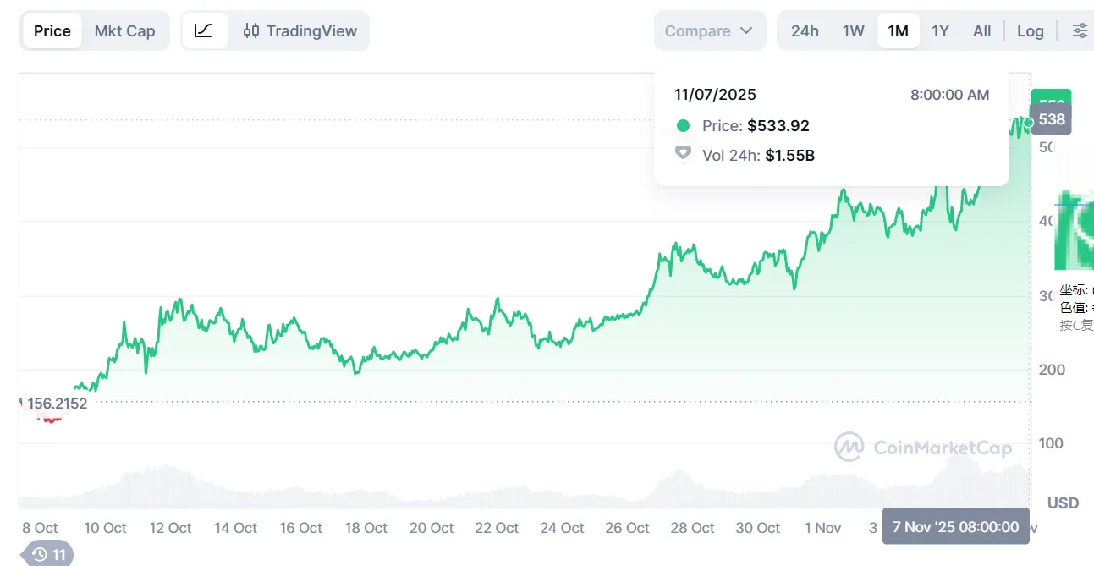Open the chart customization sliders icon
This screenshot has width=1094, height=566.
point(1080,30)
